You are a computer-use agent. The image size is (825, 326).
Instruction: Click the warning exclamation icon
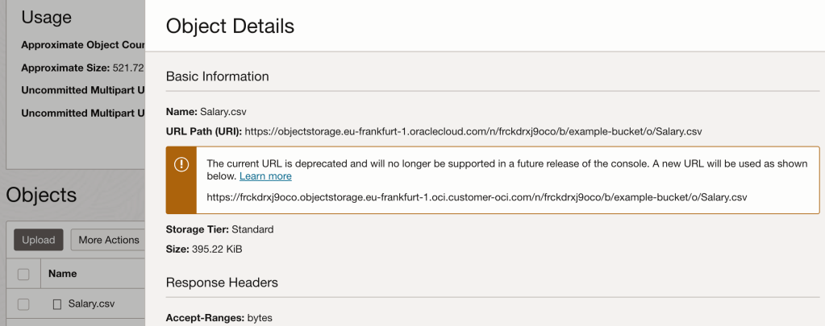(x=181, y=165)
